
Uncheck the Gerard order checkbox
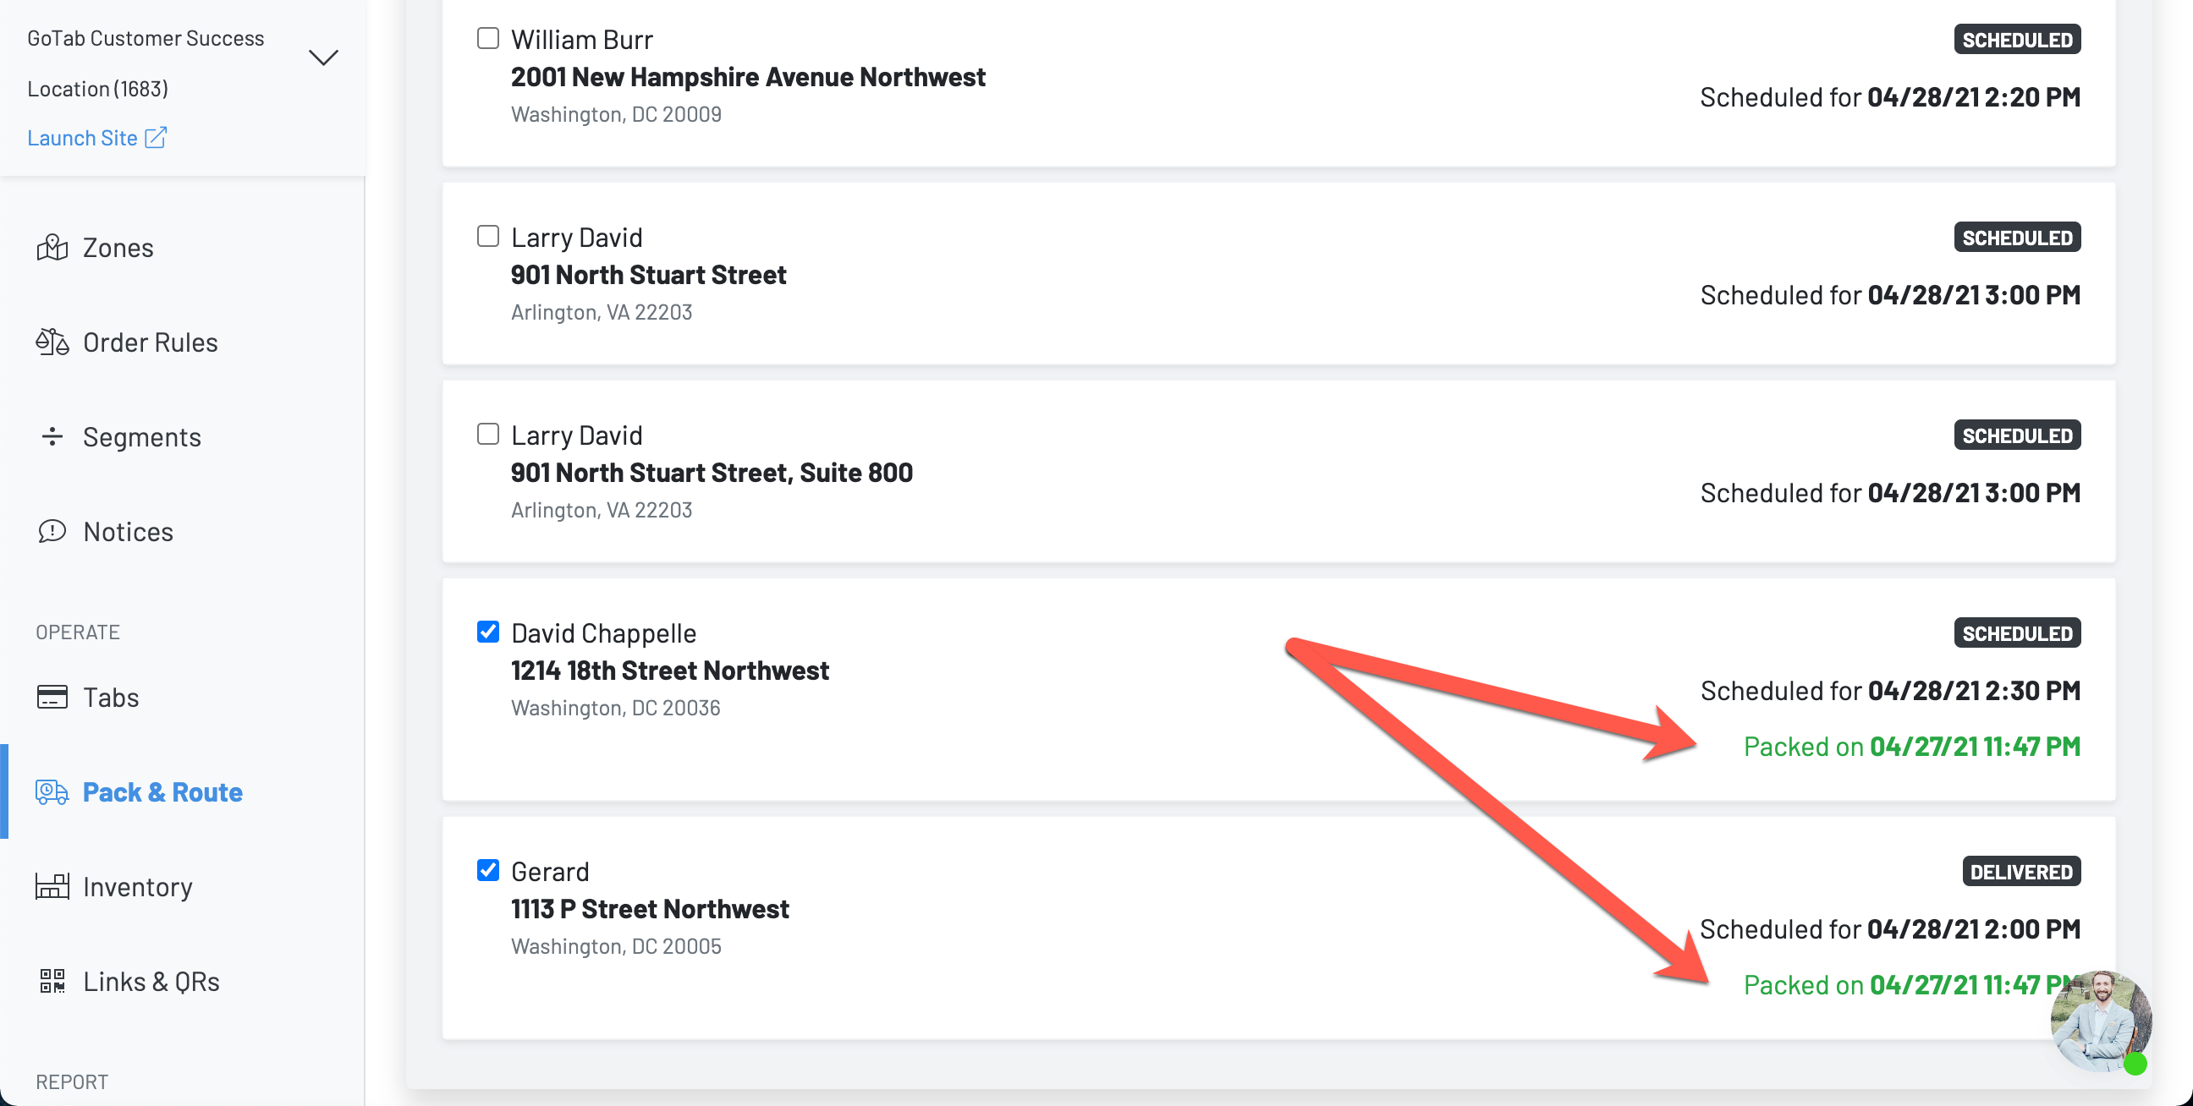pos(488,869)
